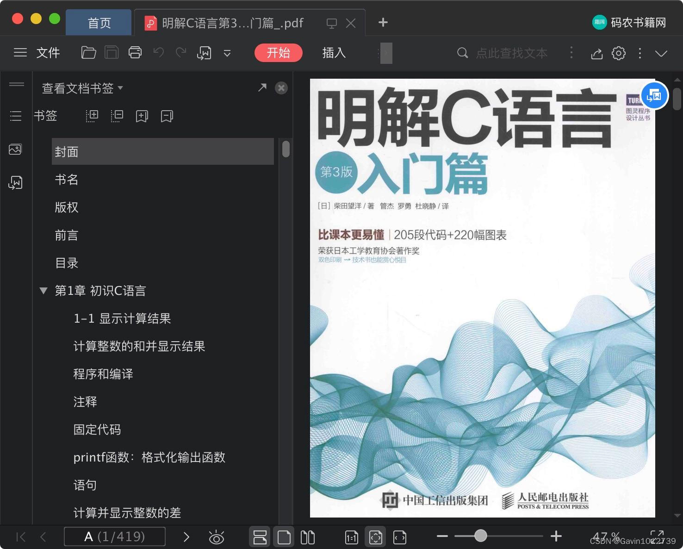
Task: Open the 计算整数的和并显示结果 bookmark
Action: (x=139, y=346)
